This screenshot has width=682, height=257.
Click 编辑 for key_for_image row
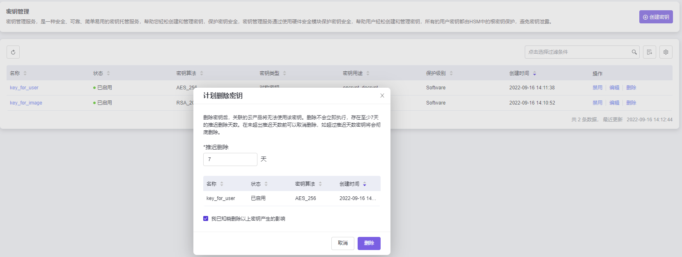coord(614,103)
